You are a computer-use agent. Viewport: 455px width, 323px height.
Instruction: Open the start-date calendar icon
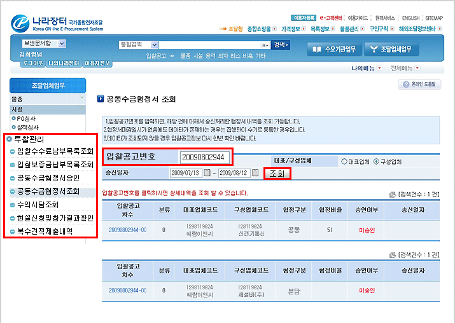[x=207, y=173]
